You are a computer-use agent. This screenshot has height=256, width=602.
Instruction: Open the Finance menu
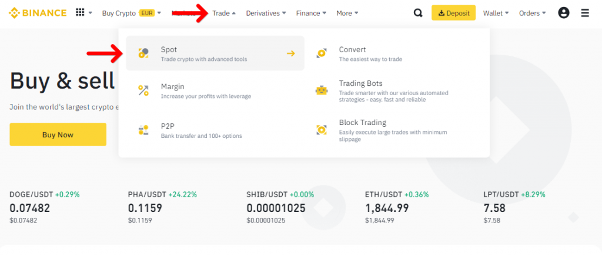coord(312,13)
